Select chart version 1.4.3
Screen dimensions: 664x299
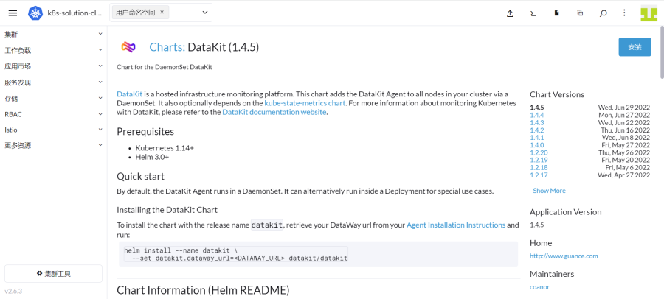[x=537, y=123]
